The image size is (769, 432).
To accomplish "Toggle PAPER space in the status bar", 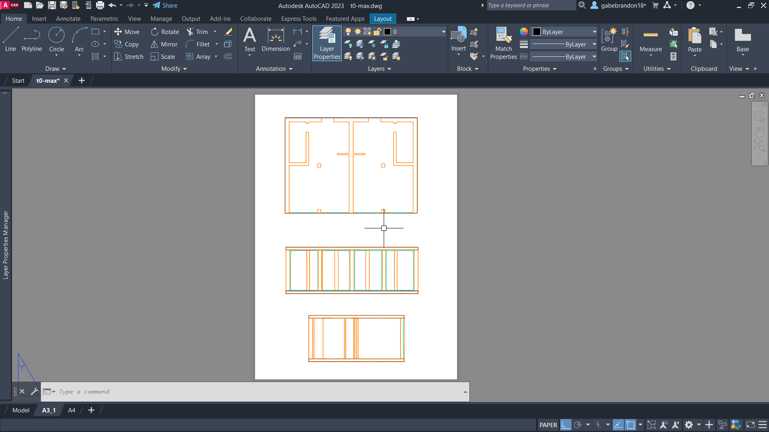I will click(548, 425).
